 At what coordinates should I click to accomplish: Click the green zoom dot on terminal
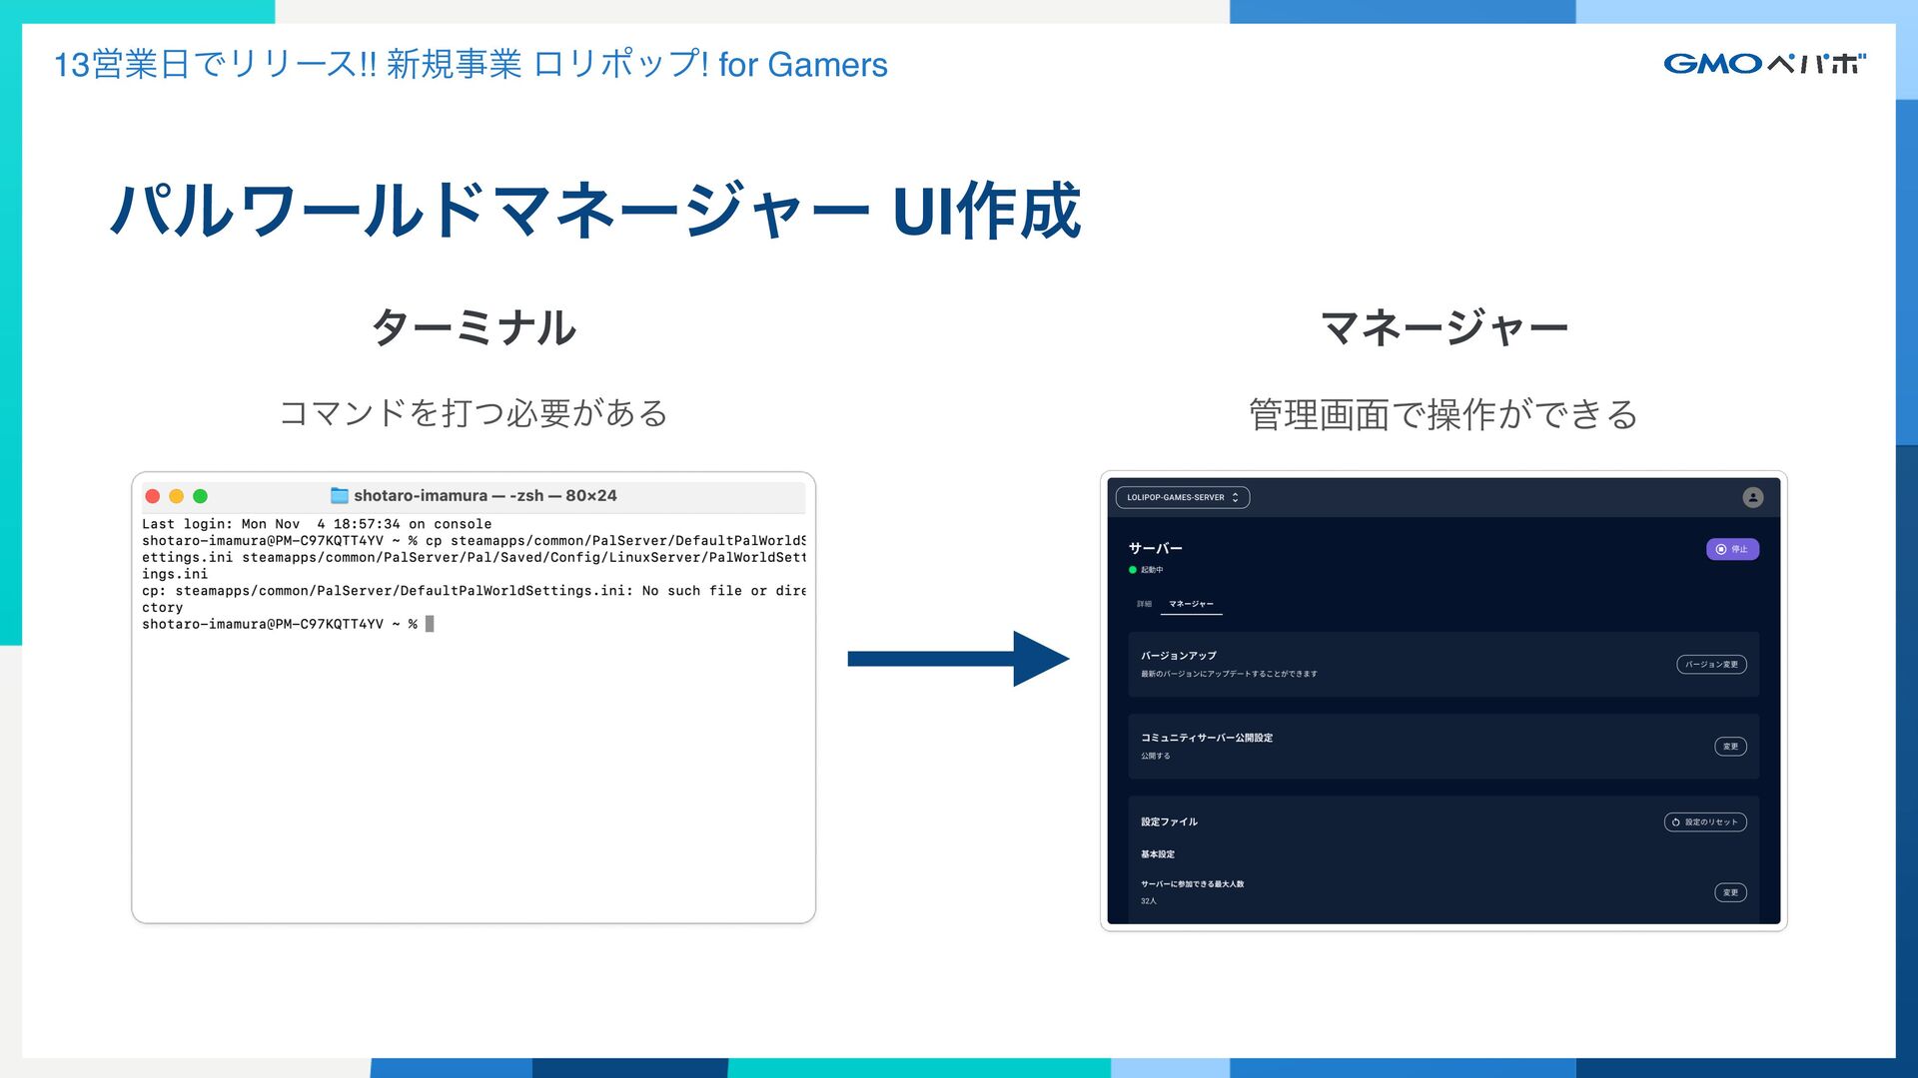tap(200, 496)
